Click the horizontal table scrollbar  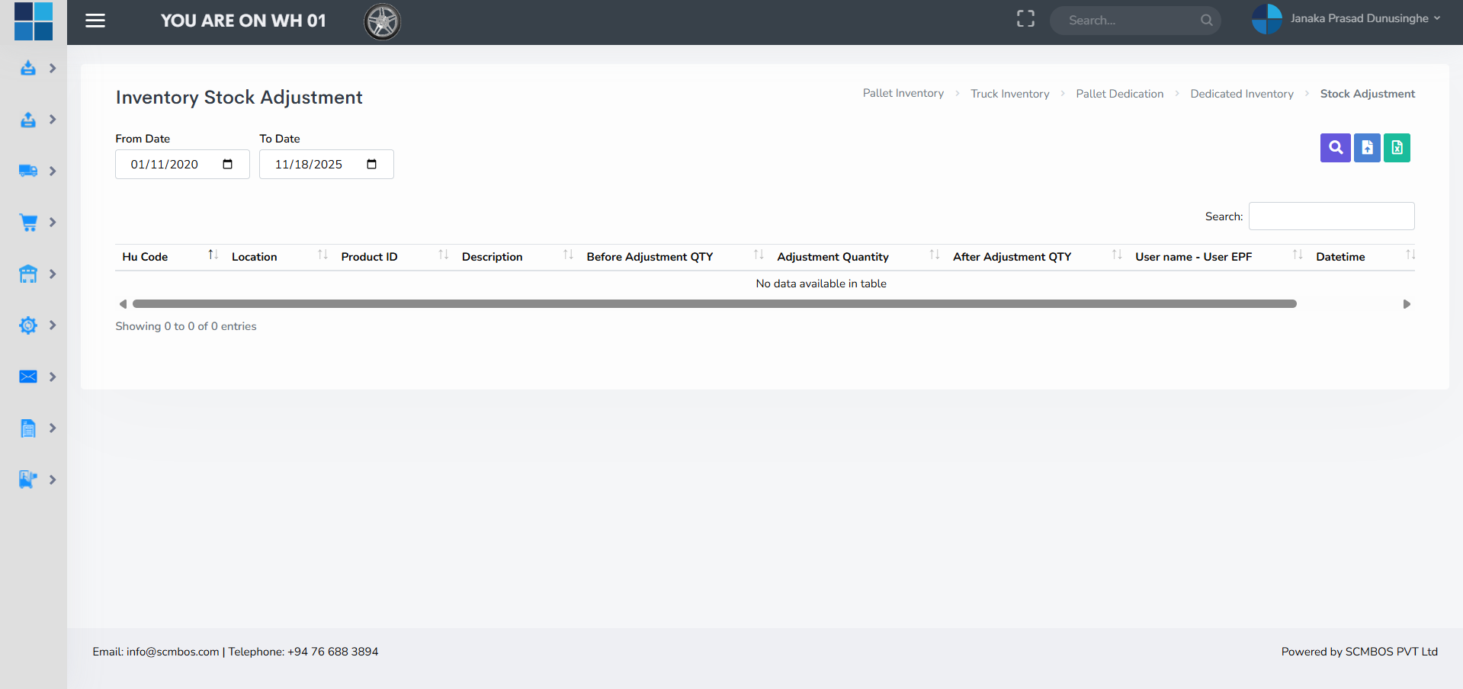[x=714, y=304]
